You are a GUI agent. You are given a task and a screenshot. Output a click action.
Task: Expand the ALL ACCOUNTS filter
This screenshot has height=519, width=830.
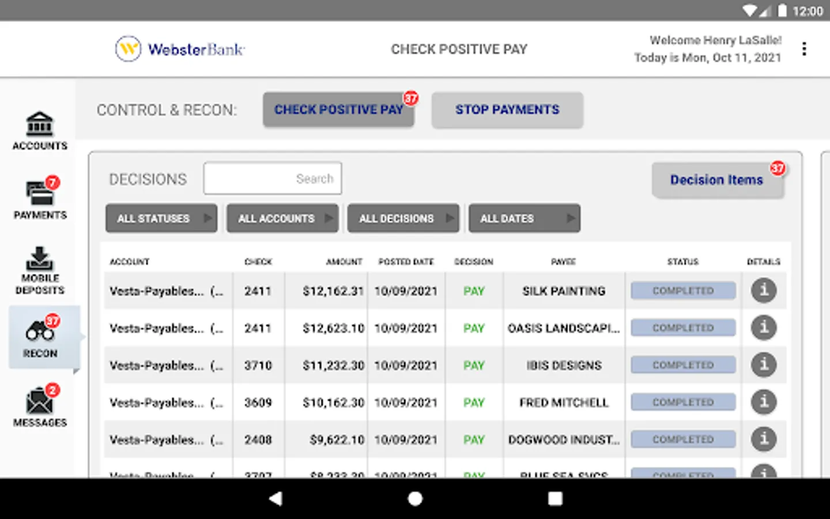point(282,219)
